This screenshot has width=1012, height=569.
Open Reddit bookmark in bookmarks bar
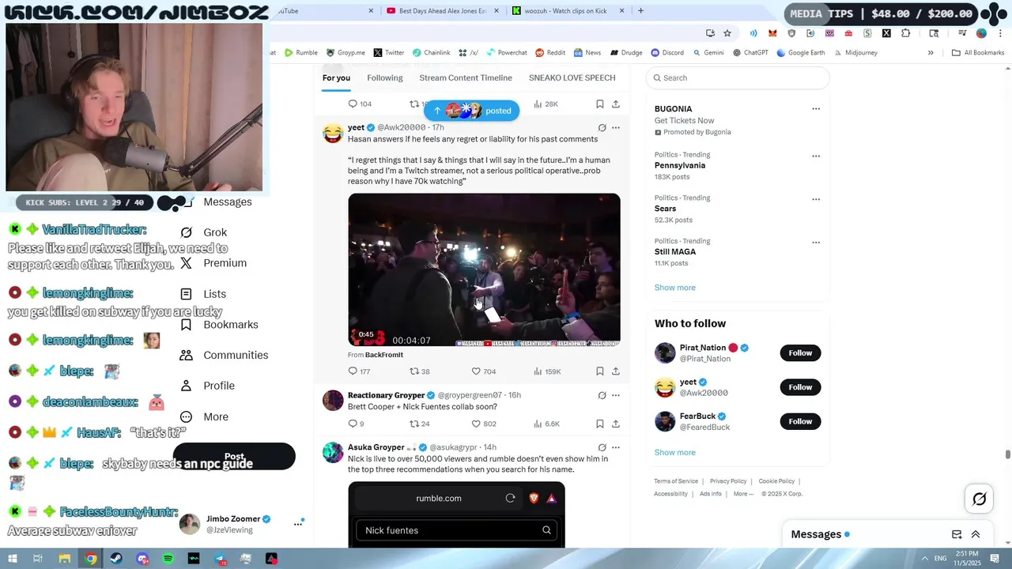click(550, 53)
